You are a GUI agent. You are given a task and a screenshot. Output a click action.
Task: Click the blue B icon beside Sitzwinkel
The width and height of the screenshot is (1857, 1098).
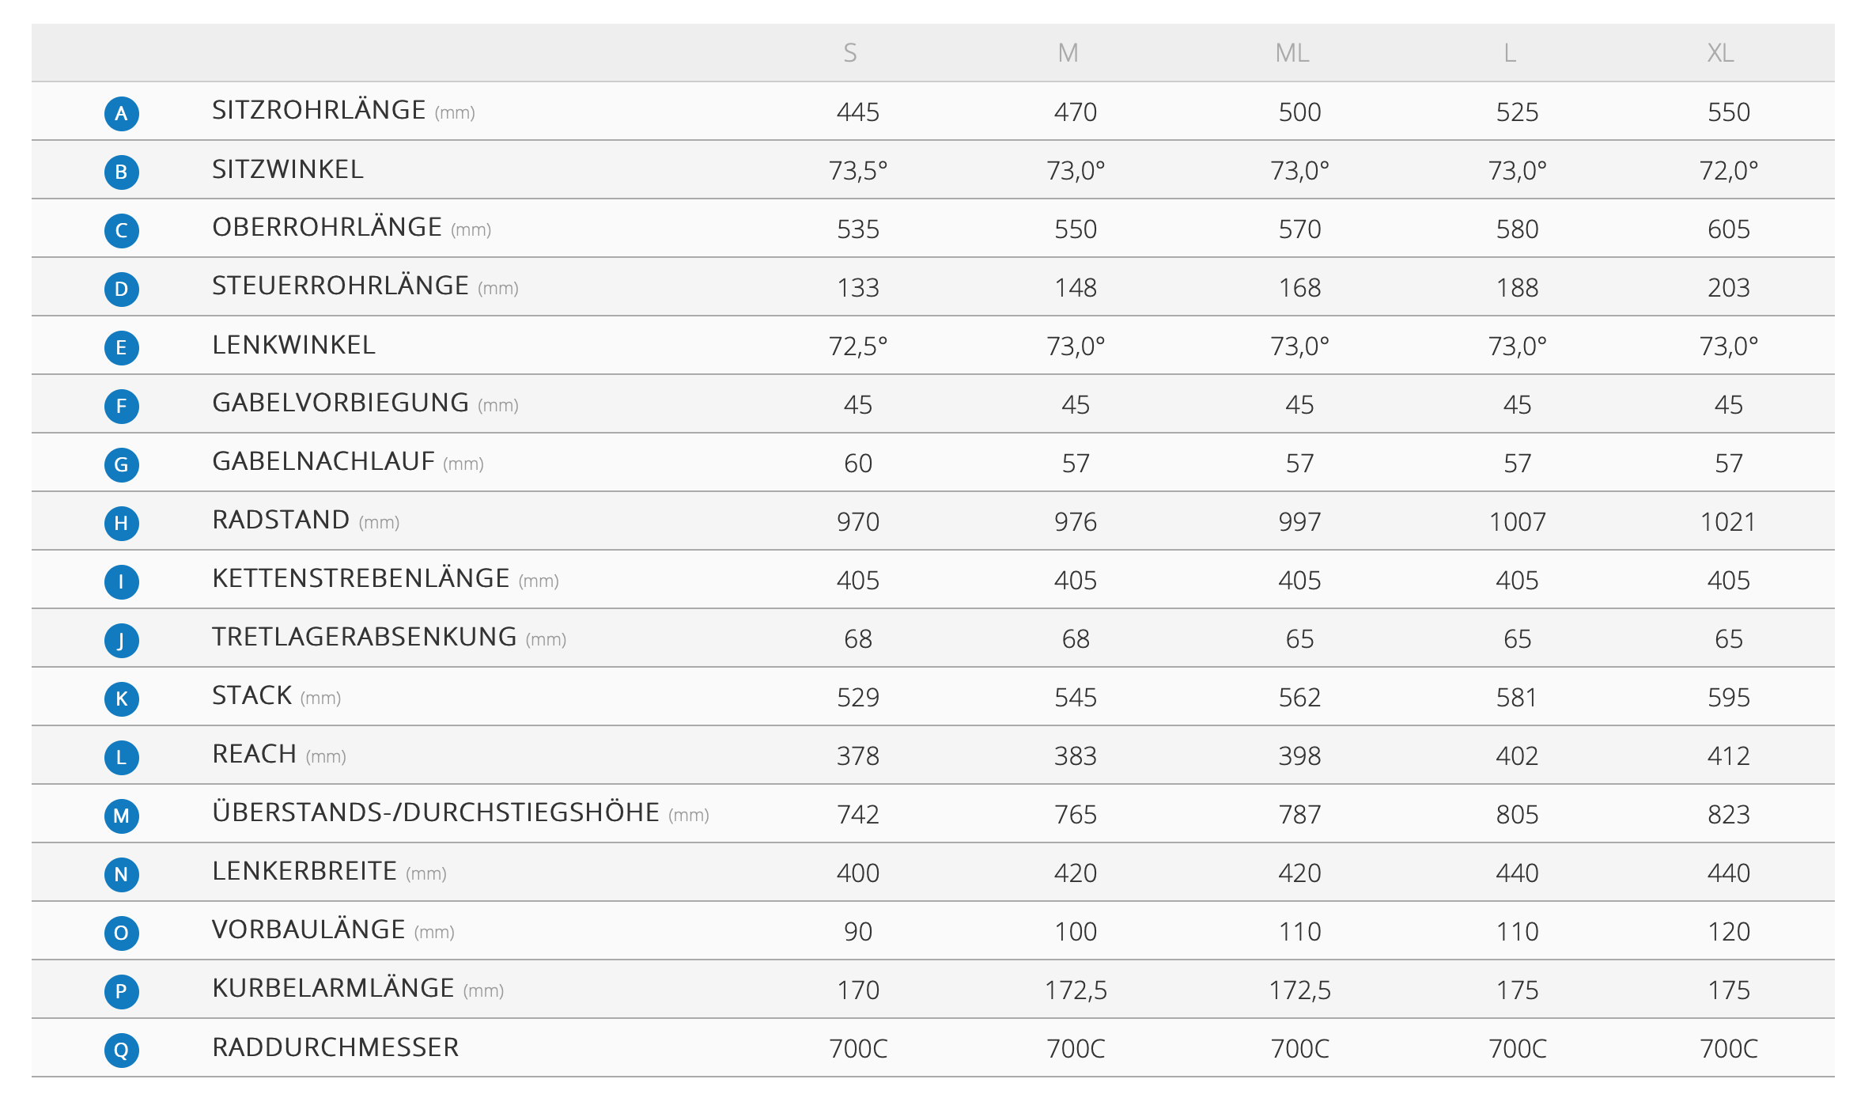tap(121, 172)
